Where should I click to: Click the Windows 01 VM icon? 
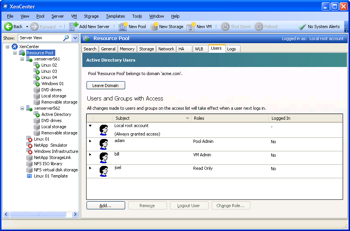point(37,84)
